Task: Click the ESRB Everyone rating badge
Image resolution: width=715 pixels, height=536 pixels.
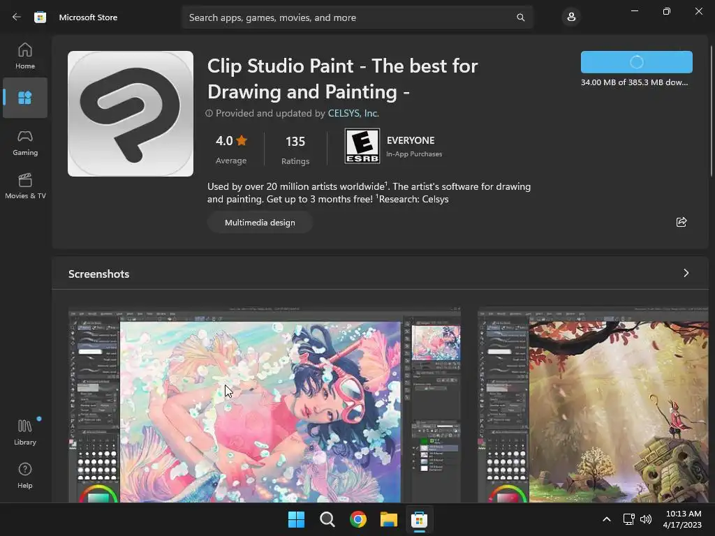Action: tap(362, 146)
